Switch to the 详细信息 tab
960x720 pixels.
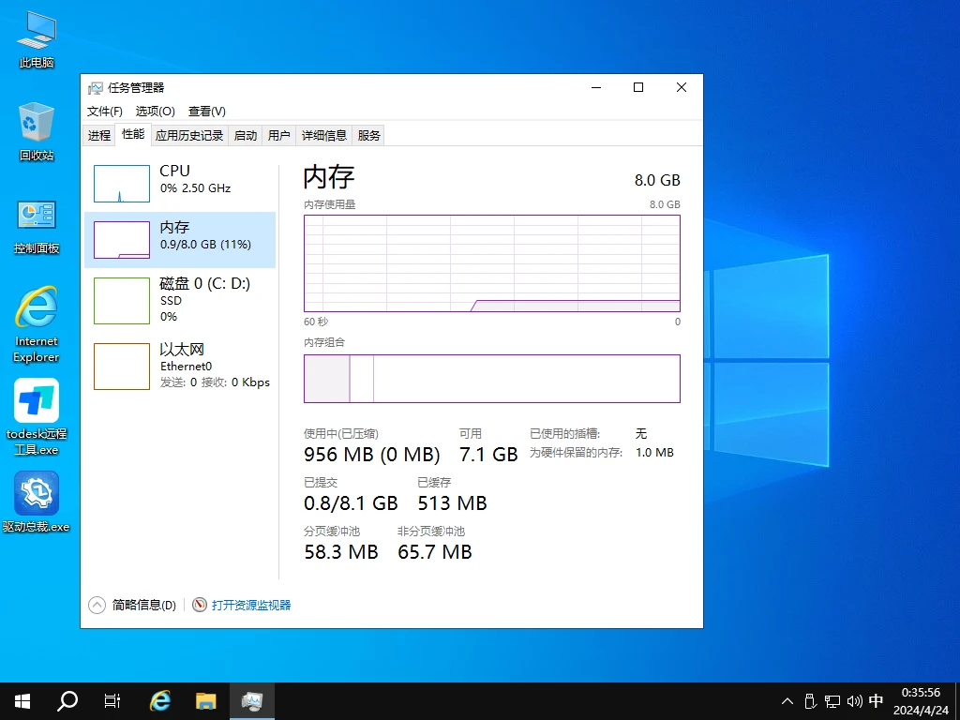pos(324,135)
